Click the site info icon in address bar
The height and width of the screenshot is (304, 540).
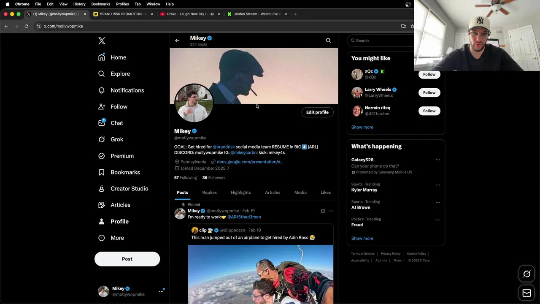[x=38, y=26]
